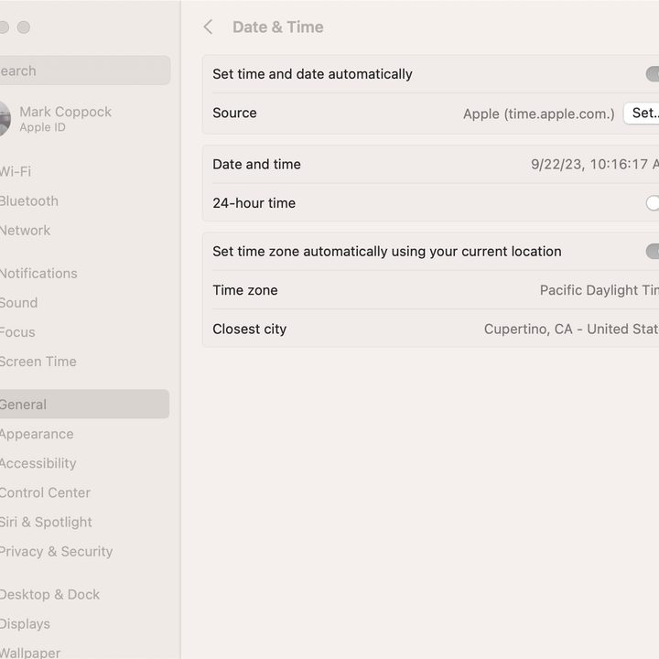The height and width of the screenshot is (659, 659).
Task: Open Bluetooth settings in sidebar
Action: [29, 200]
